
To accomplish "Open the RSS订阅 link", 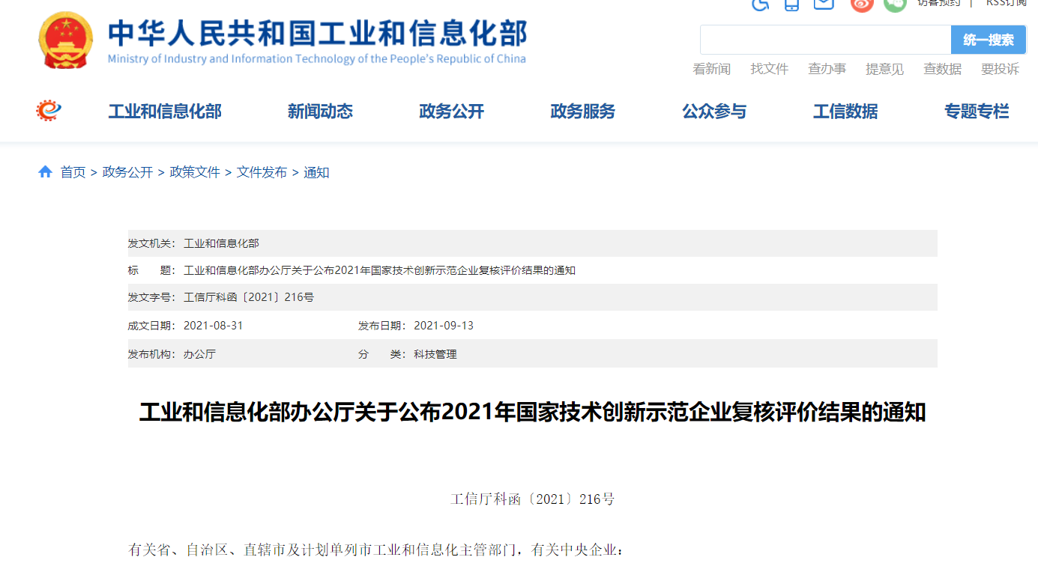I will point(1006,3).
